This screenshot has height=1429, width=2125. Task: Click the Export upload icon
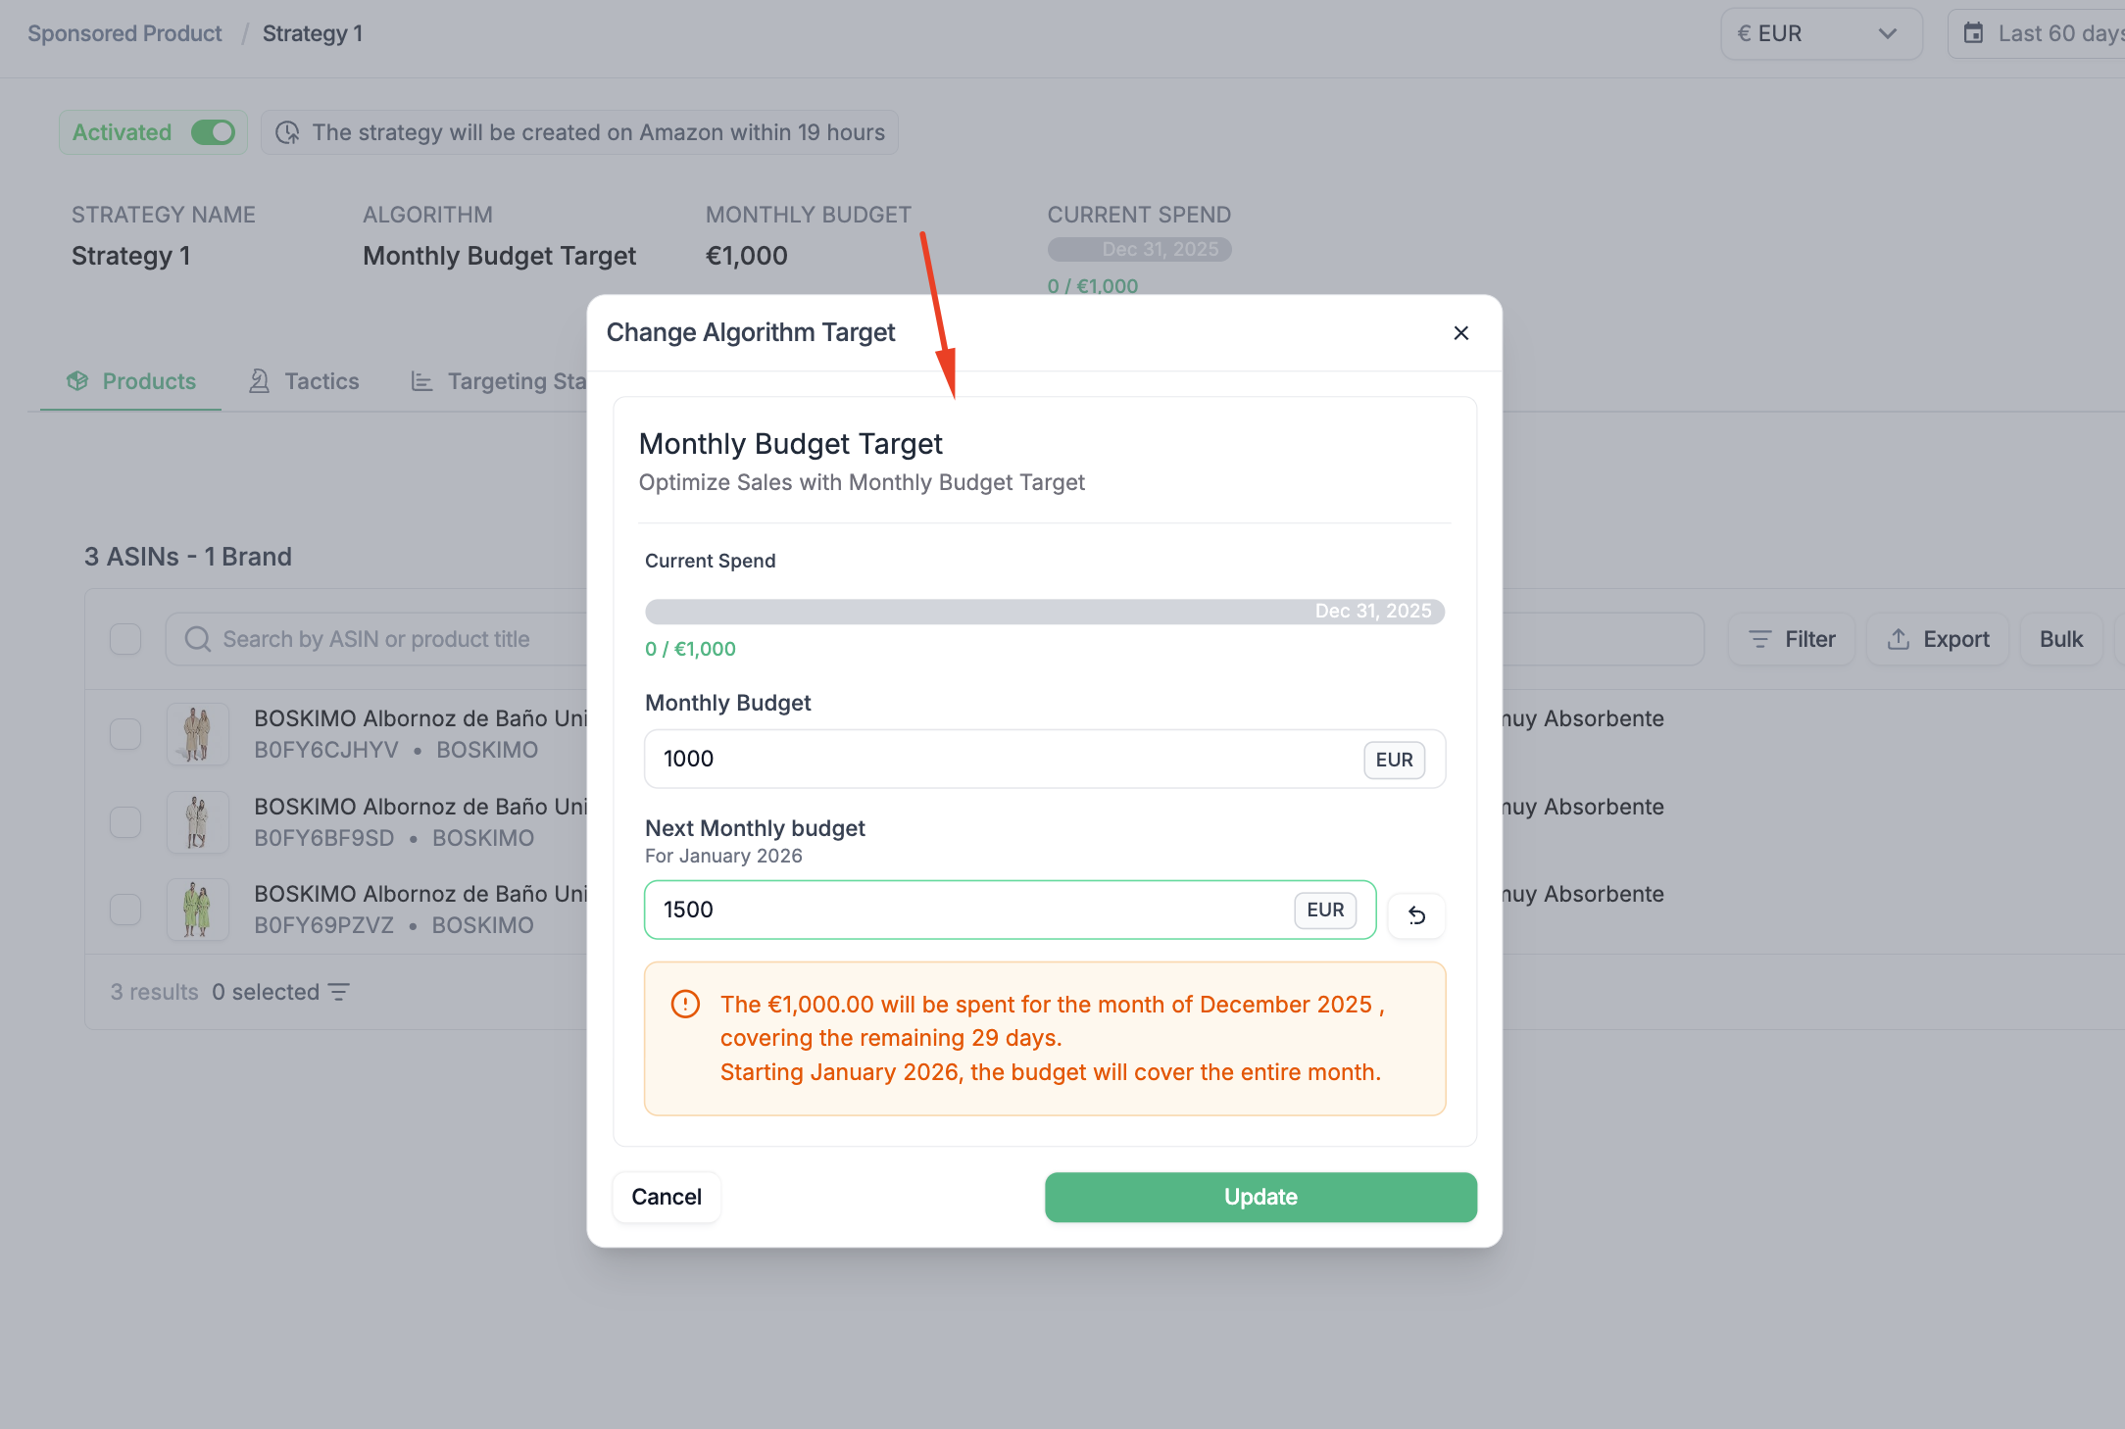(x=1899, y=639)
